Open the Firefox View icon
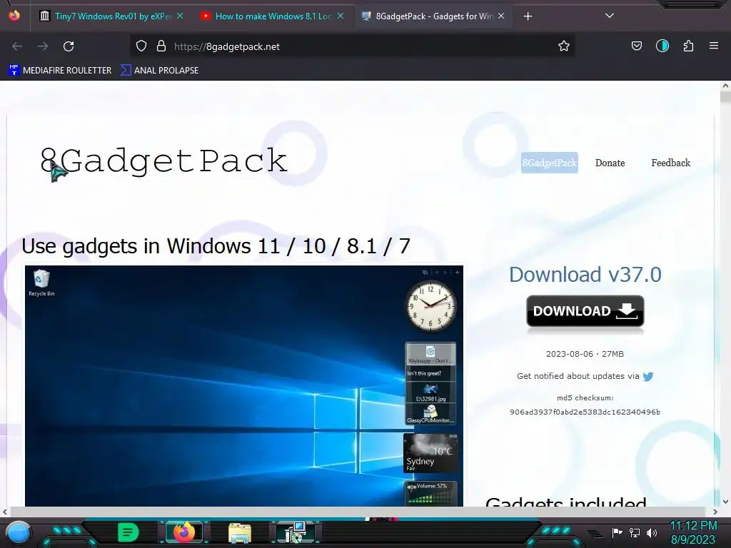The height and width of the screenshot is (548, 731). click(x=14, y=16)
